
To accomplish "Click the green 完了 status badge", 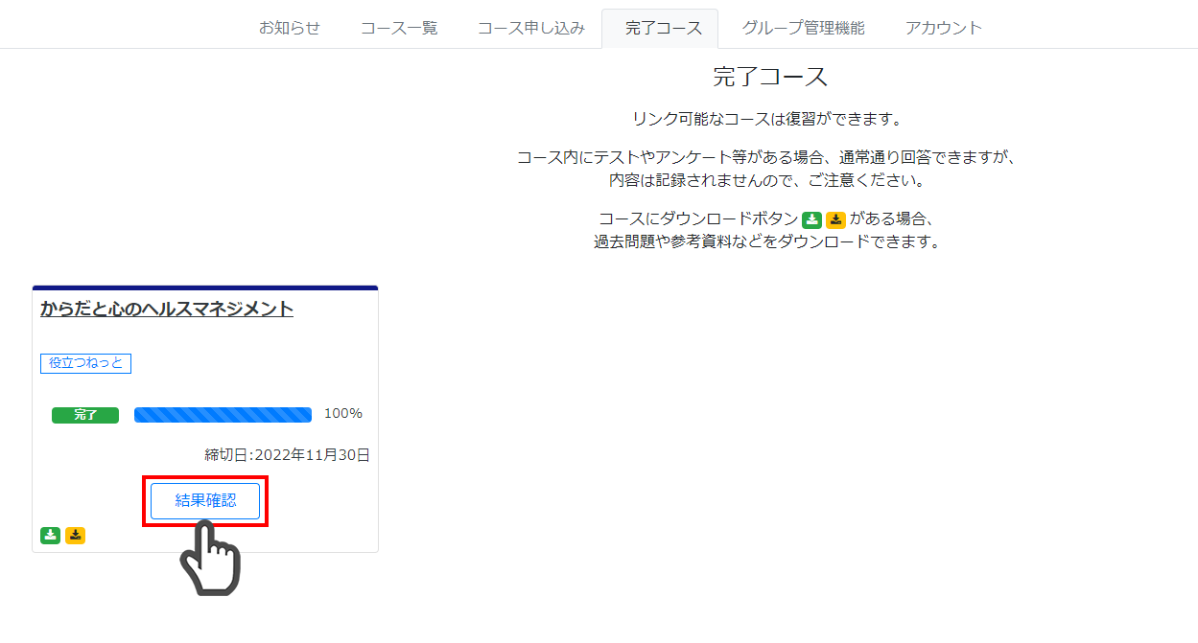I will click(85, 415).
